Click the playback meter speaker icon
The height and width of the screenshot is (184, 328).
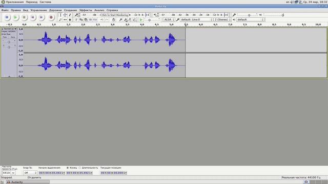pos(155,15)
